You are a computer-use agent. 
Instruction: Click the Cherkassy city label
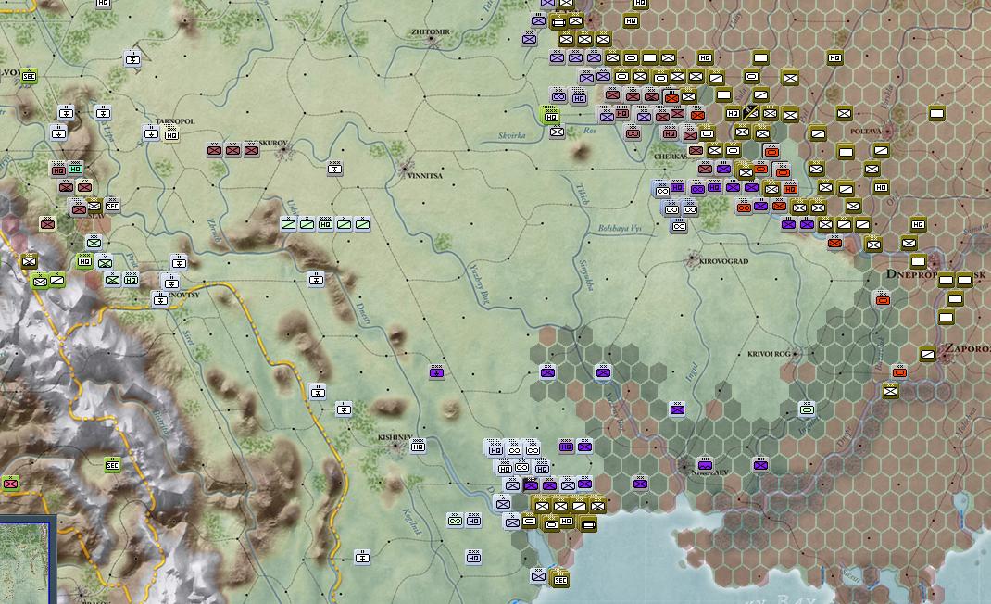point(671,157)
